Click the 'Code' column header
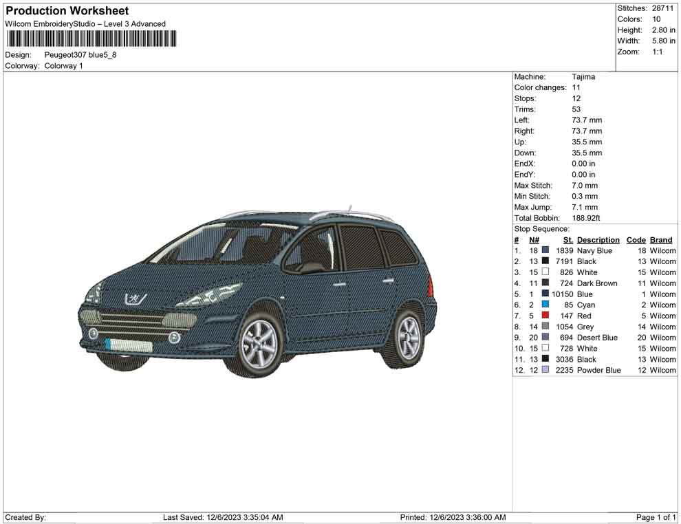The image size is (681, 524). point(636,240)
